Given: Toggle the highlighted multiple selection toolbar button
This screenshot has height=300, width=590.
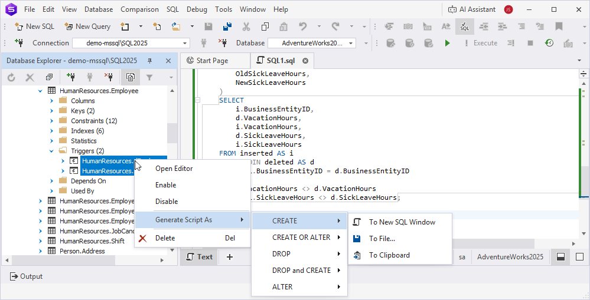Looking at the screenshot, I should [130, 77].
